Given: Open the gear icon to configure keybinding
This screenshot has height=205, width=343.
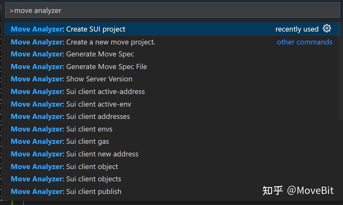Looking at the screenshot, I should (x=327, y=29).
